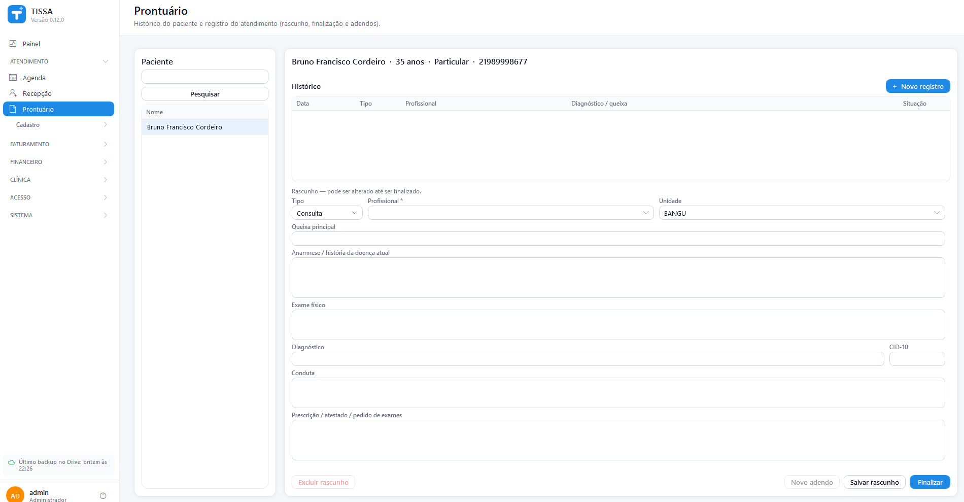This screenshot has width=964, height=502.
Task: Select Prontuário menu item
Action: (x=58, y=109)
